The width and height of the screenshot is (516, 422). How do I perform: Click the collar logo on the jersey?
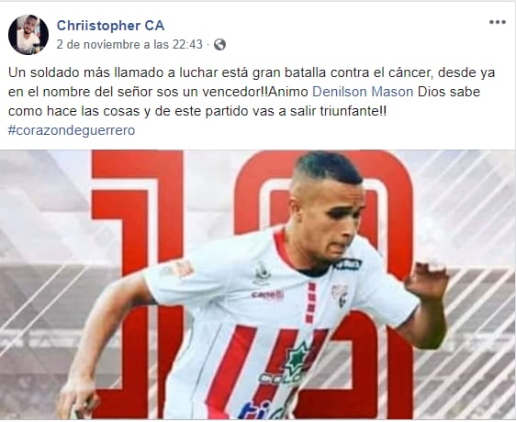pos(348,264)
